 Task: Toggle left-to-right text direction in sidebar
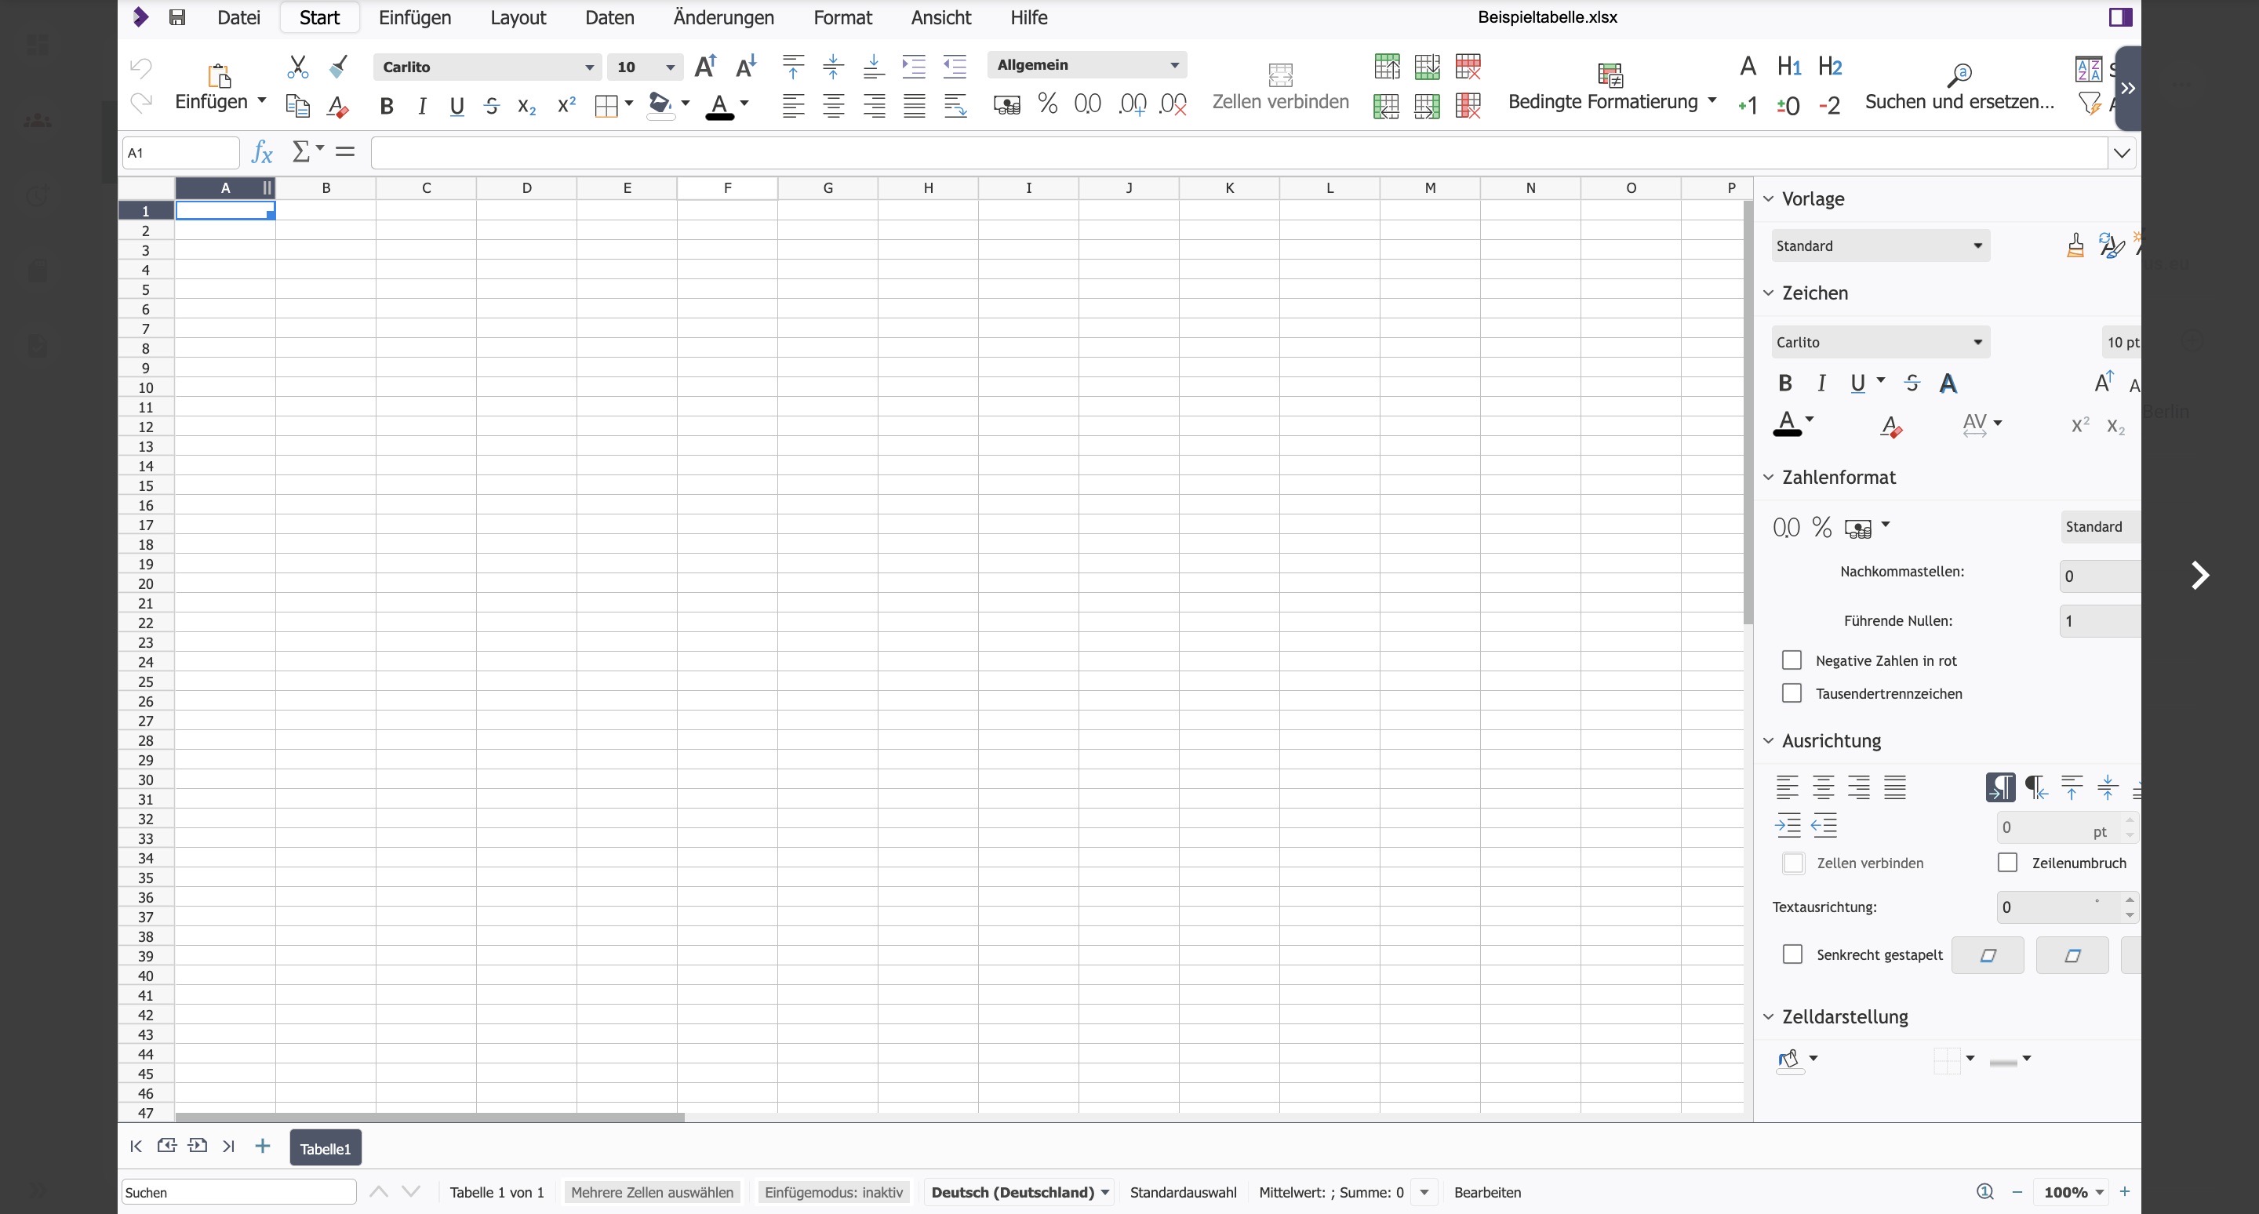2000,787
